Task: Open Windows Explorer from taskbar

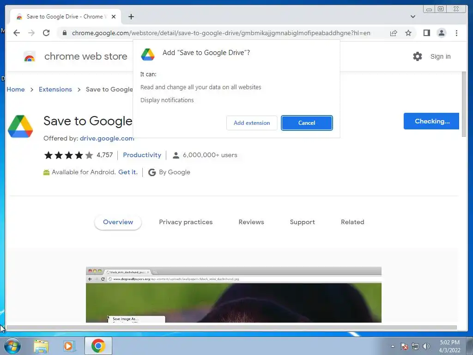Action: (41, 346)
